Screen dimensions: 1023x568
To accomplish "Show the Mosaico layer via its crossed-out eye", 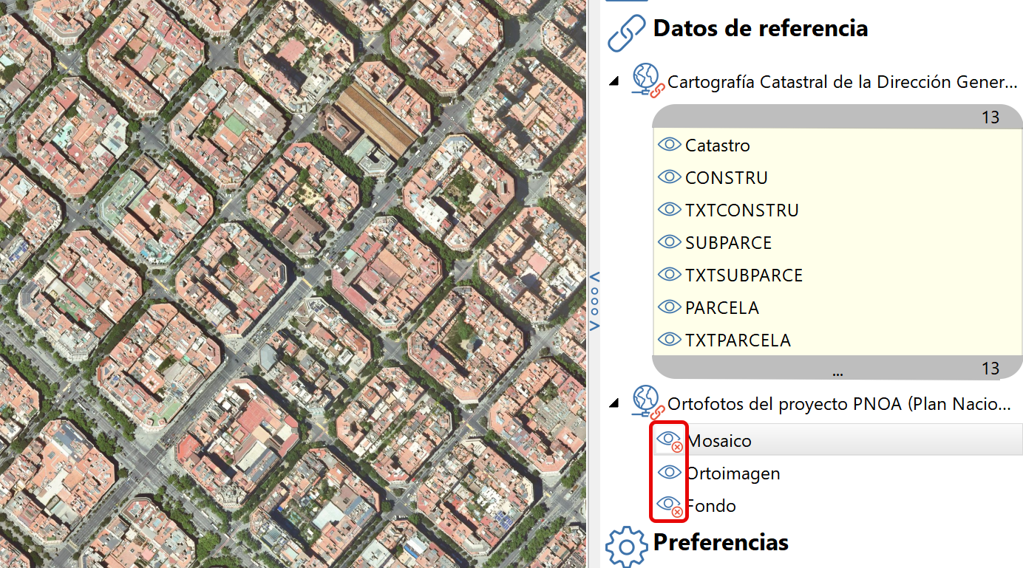I will 670,439.
